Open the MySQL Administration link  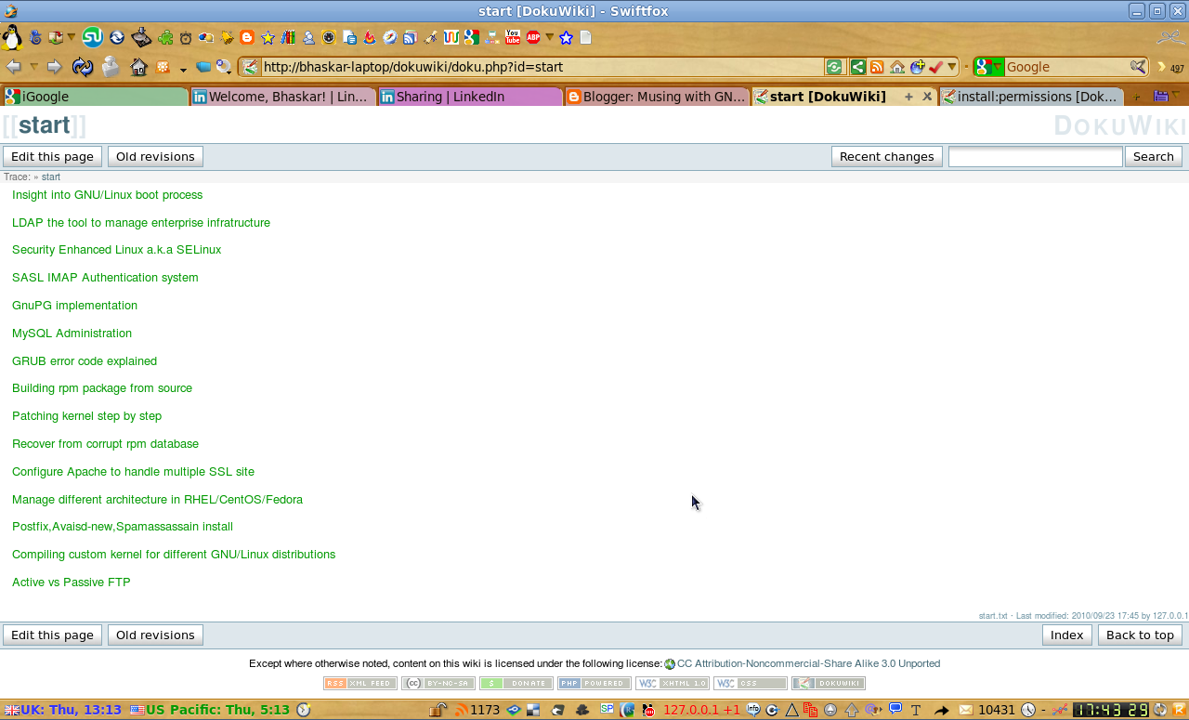coord(72,334)
